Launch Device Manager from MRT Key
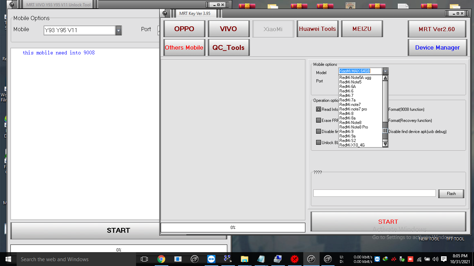 [x=437, y=47]
